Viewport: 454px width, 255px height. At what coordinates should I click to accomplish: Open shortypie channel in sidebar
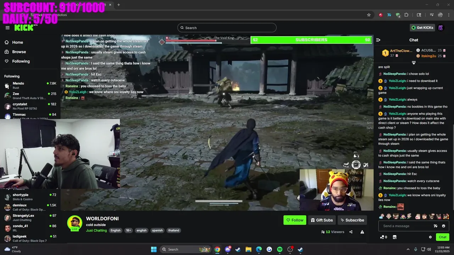30,197
